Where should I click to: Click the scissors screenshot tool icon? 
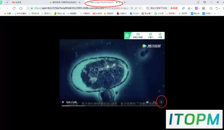[x=189, y=8]
